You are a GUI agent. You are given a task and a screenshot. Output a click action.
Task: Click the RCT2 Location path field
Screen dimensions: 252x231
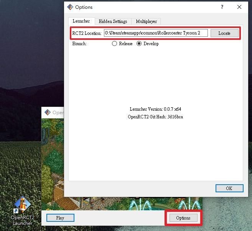coord(155,33)
